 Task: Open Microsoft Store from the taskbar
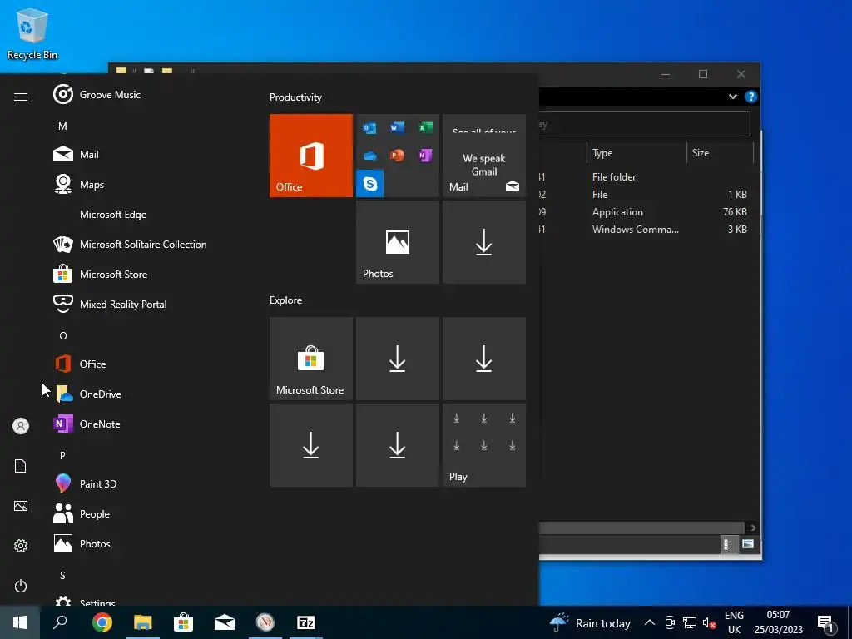pos(184,622)
